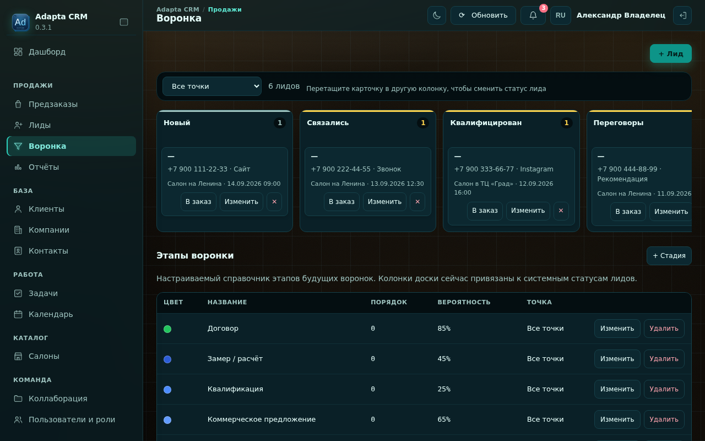The width and height of the screenshot is (705, 441).
Task: Open Предзаказы in sidebar
Action: coord(71,104)
